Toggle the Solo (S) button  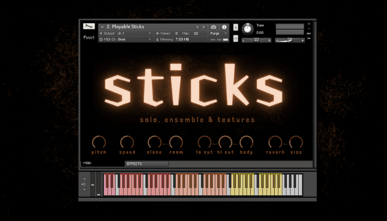236,27
